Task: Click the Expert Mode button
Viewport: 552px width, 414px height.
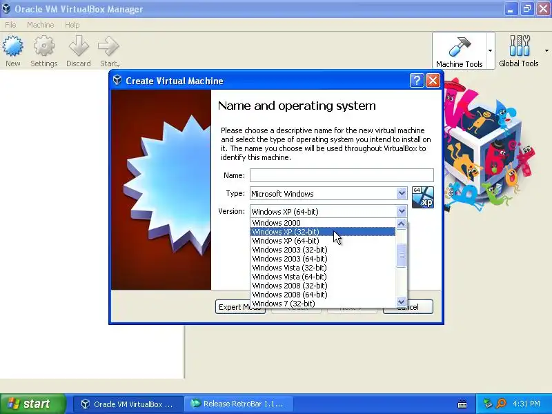Action: coord(240,306)
